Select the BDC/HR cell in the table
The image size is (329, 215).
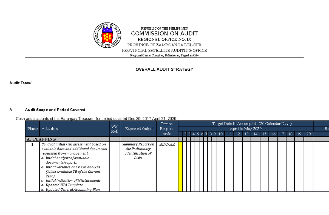tap(167, 144)
